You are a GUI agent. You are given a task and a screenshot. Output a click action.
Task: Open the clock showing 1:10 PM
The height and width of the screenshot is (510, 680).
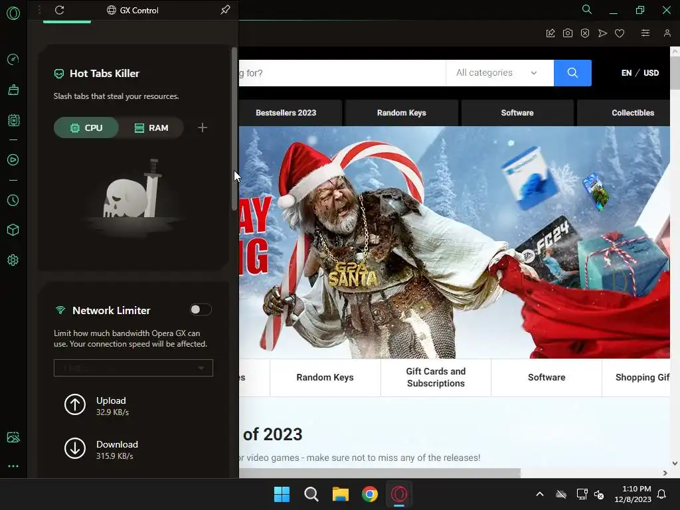633,494
